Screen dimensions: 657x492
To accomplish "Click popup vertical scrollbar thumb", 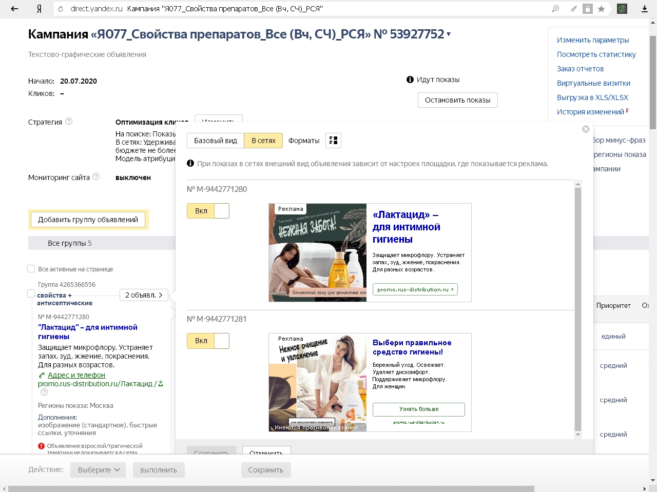I will coord(578,309).
